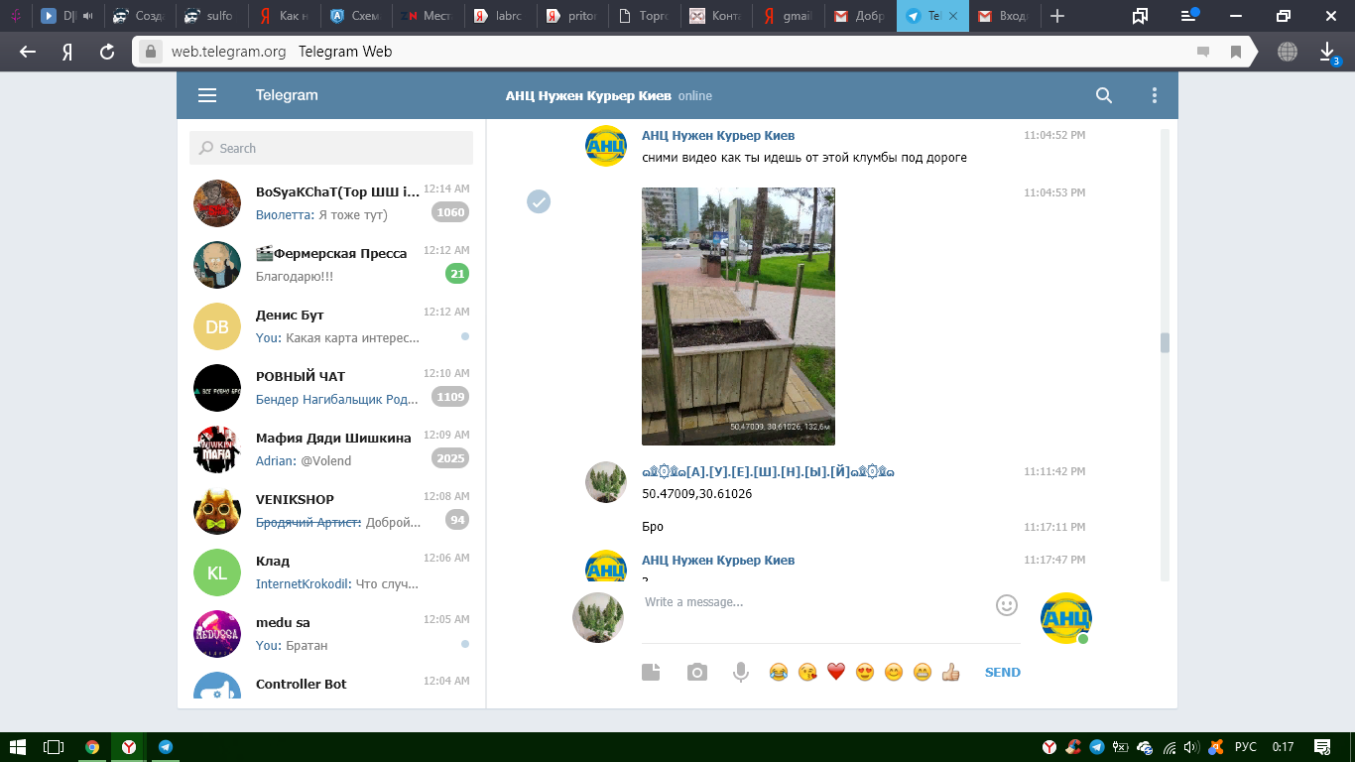Mute the sound on the DJ tab
The width and height of the screenshot is (1355, 762).
pyautogui.click(x=88, y=16)
